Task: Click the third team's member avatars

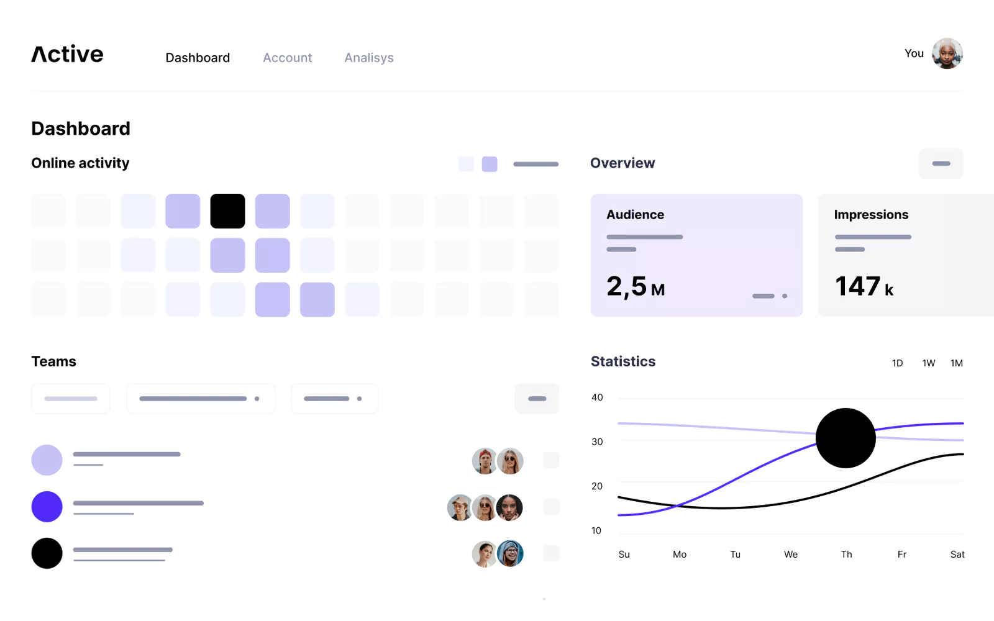Action: [x=498, y=554]
